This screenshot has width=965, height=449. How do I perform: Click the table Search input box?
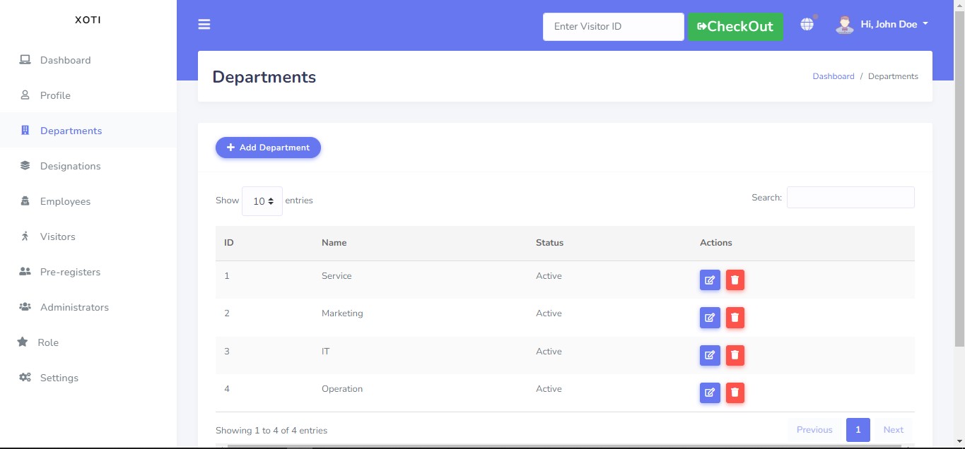pyautogui.click(x=850, y=198)
